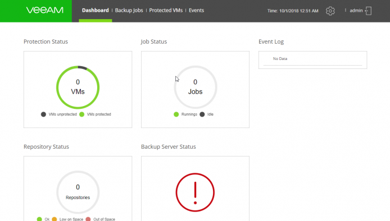This screenshot has width=390, height=221.
Task: Click the logout icon beside admin
Action: click(368, 11)
